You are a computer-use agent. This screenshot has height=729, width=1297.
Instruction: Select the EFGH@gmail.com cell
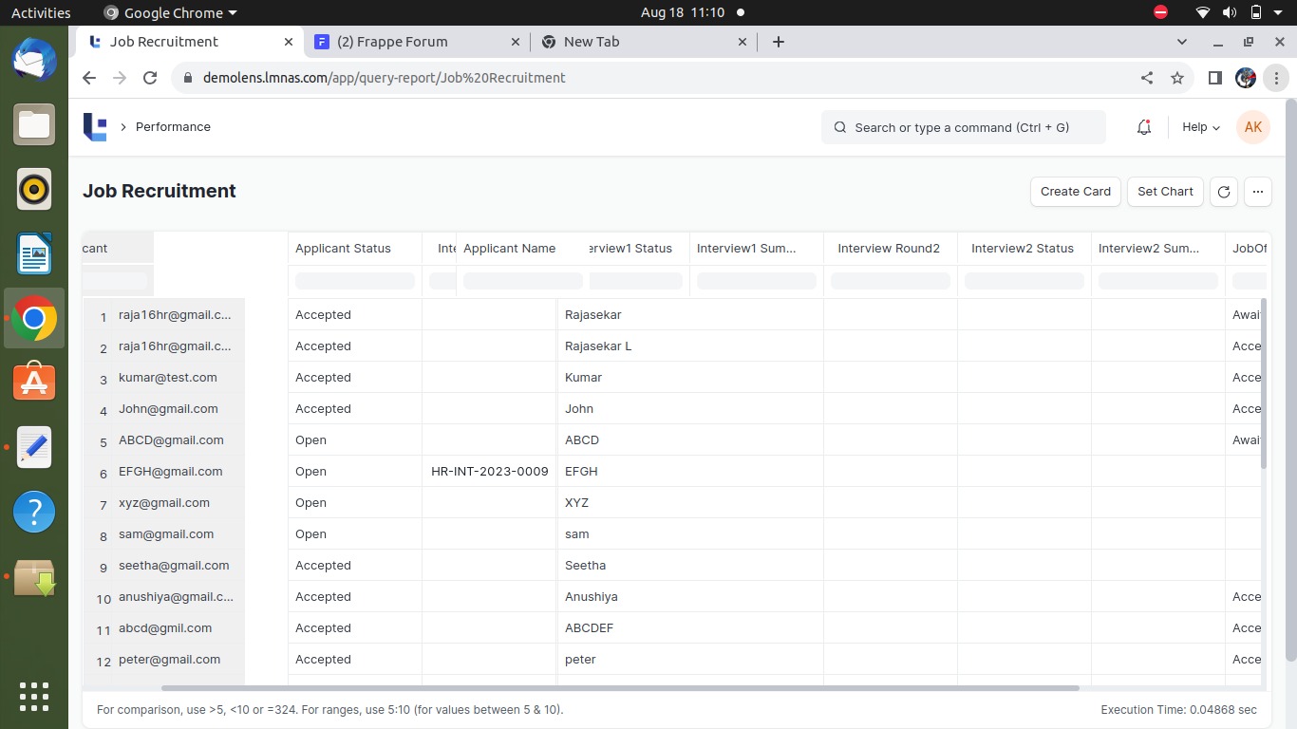click(179, 472)
